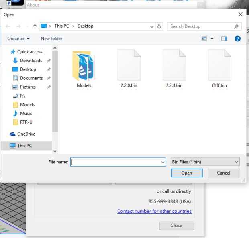Click the pin icon beside Desktop
The height and width of the screenshot is (238, 249).
49,69
